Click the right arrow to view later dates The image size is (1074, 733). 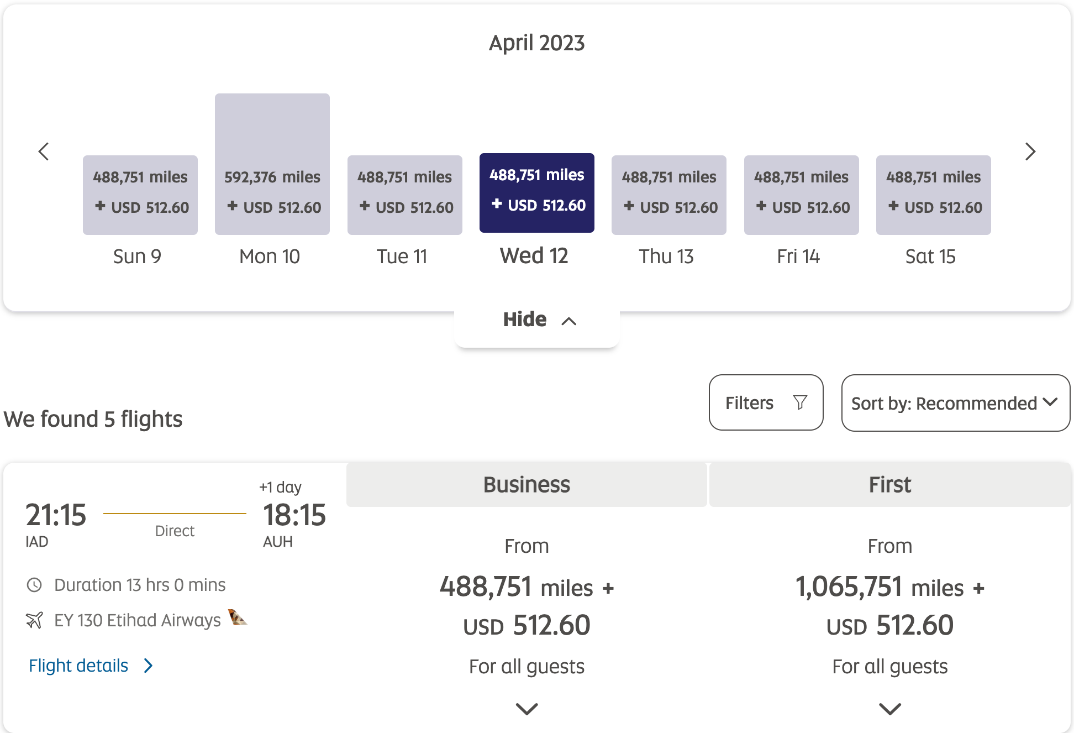pos(1030,151)
